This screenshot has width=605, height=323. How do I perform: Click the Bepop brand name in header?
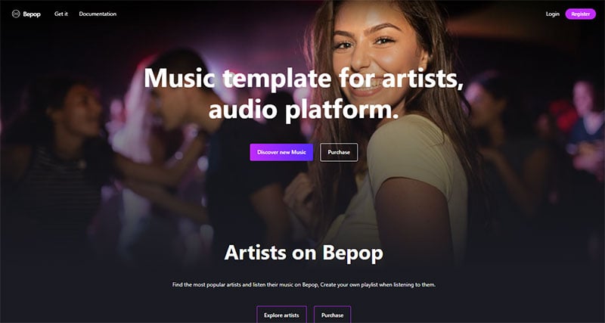pos(32,14)
